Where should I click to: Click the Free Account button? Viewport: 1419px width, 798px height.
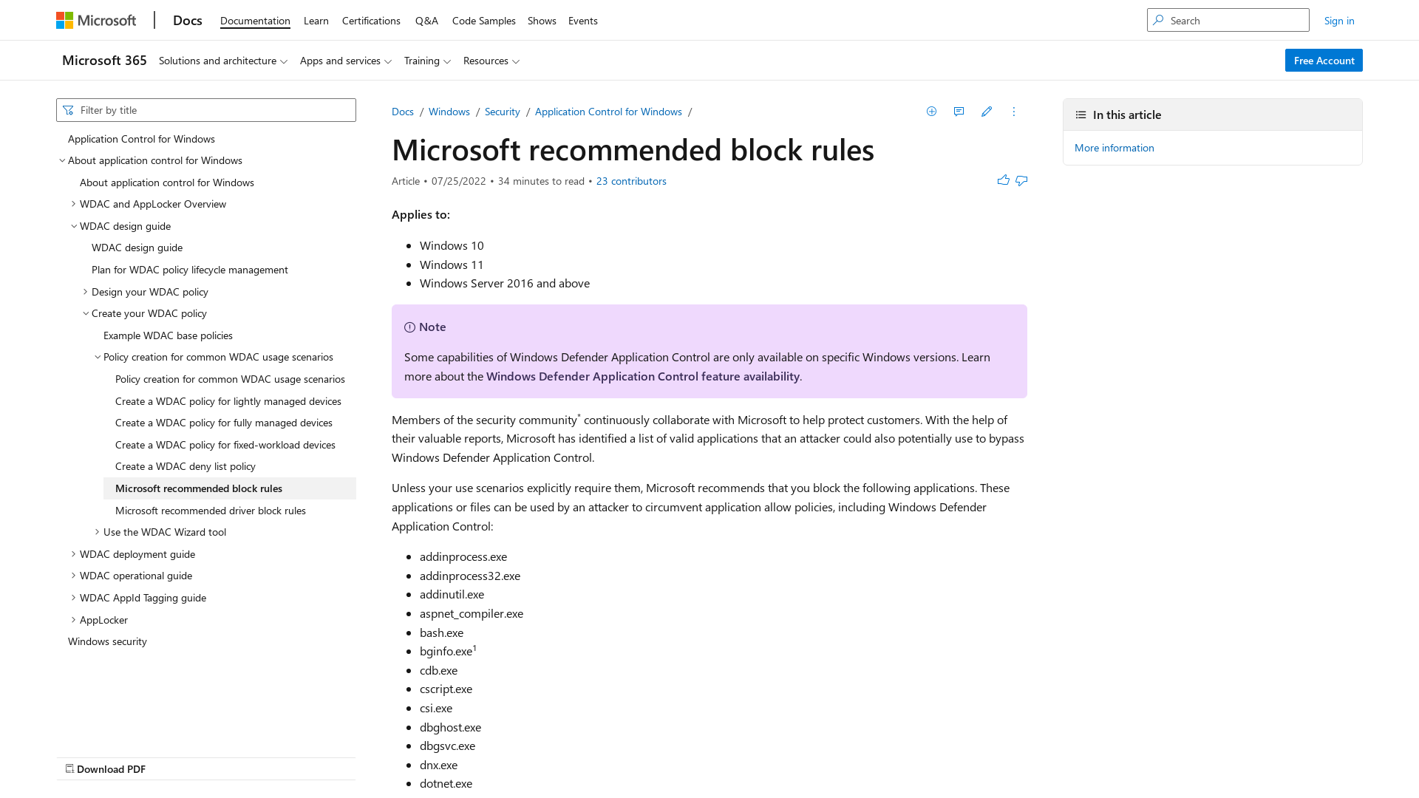(1324, 61)
